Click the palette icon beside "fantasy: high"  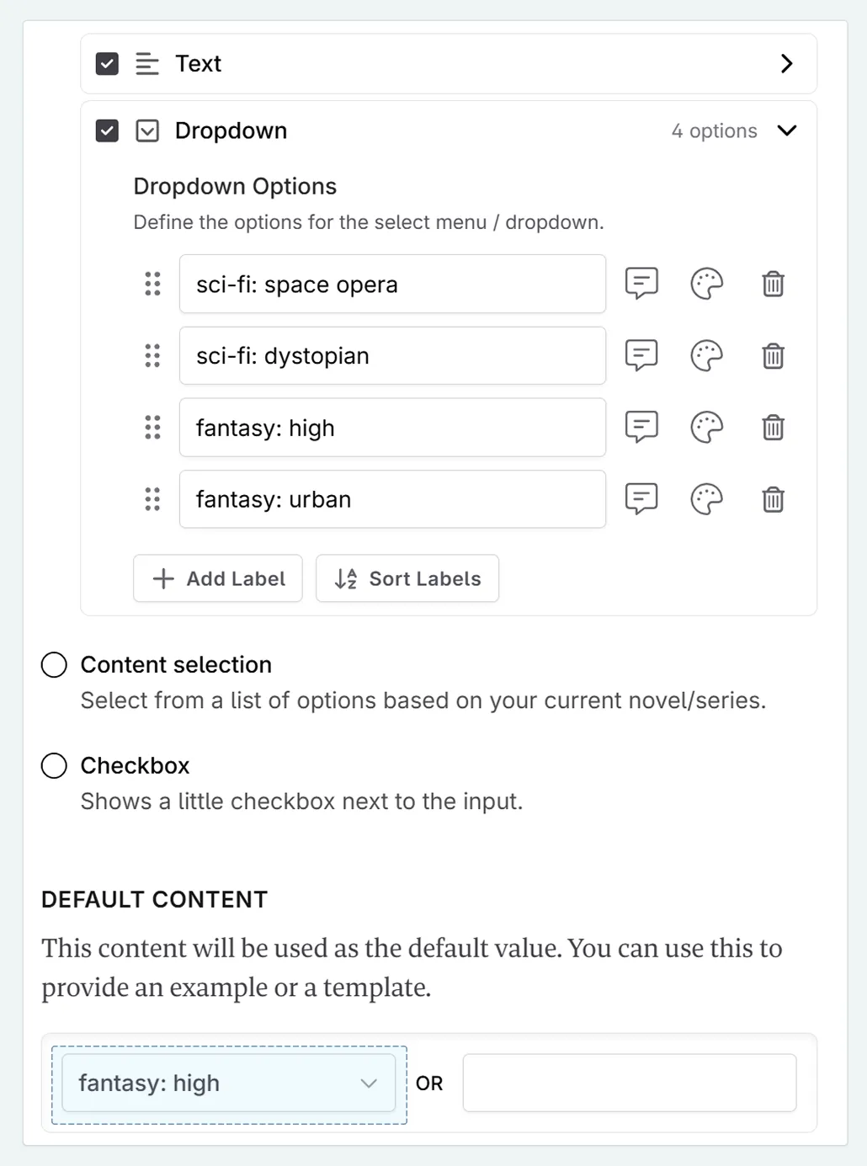pyautogui.click(x=706, y=428)
